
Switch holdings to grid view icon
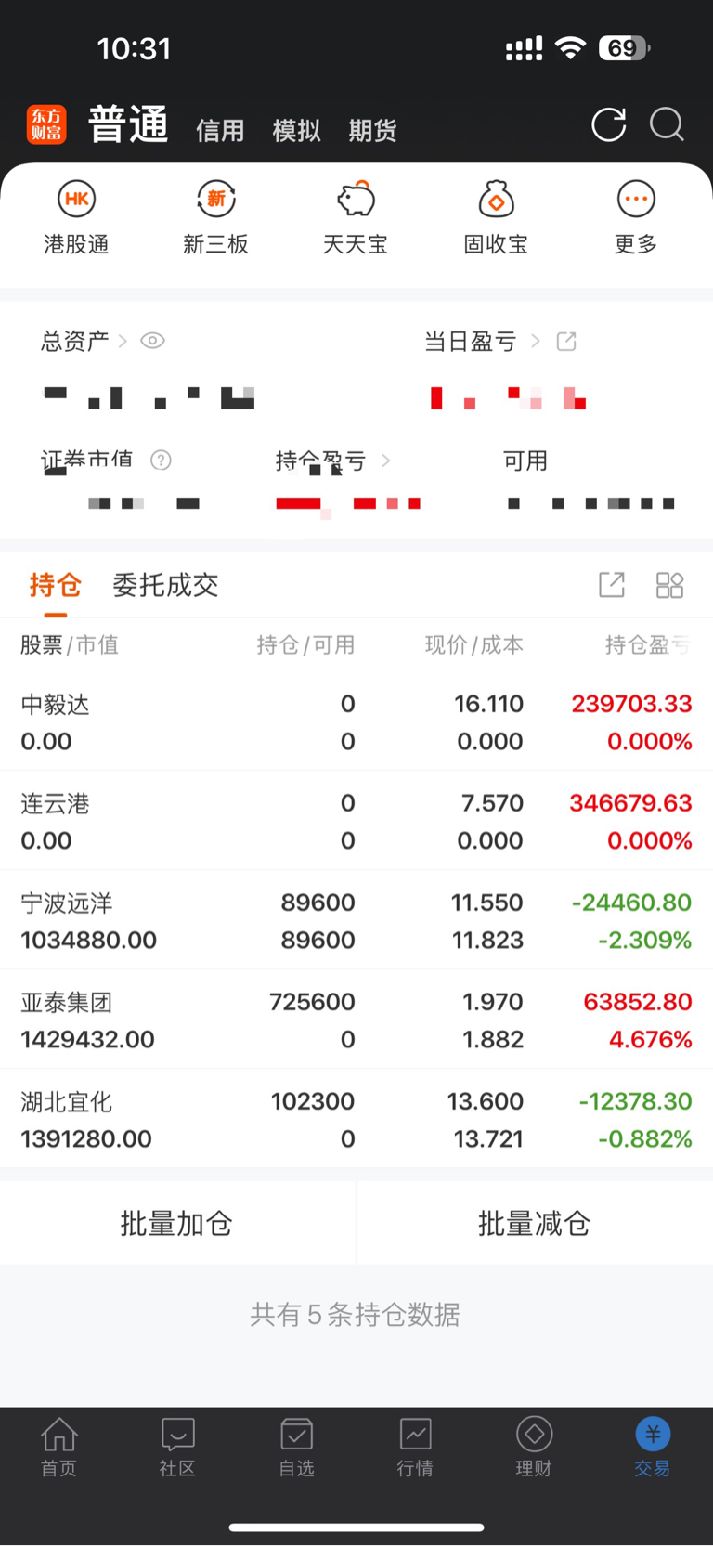tap(669, 585)
